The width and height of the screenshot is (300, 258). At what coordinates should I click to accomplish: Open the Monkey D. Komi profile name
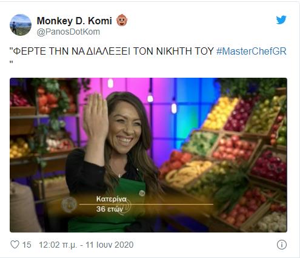[x=75, y=21]
